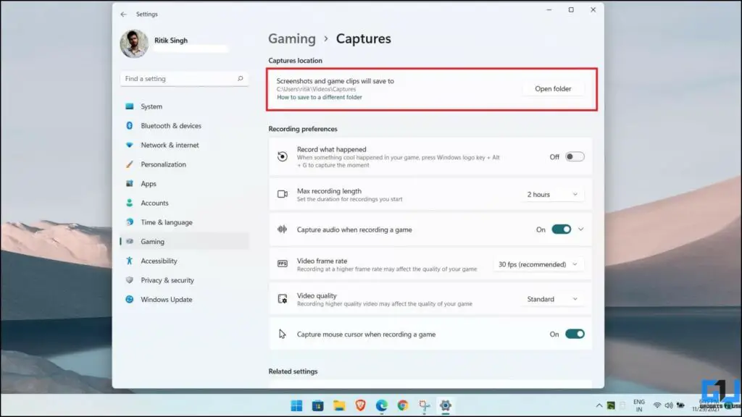Viewport: 742px width, 417px height.
Task: Click the Find a setting search box
Action: pyautogui.click(x=183, y=78)
